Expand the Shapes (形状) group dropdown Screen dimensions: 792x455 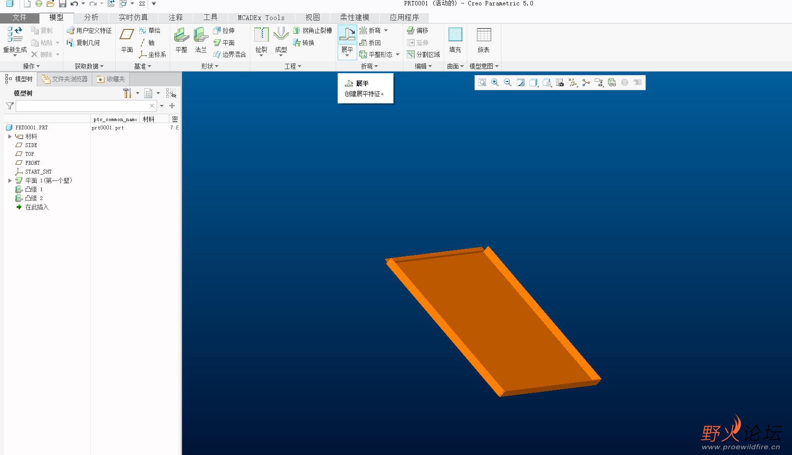(210, 66)
